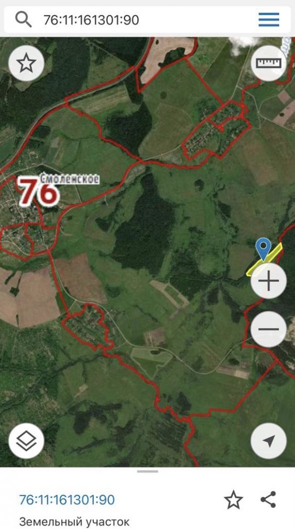The image size is (295, 529).
Task: Tap the favorites star on map
Action: tap(26, 63)
